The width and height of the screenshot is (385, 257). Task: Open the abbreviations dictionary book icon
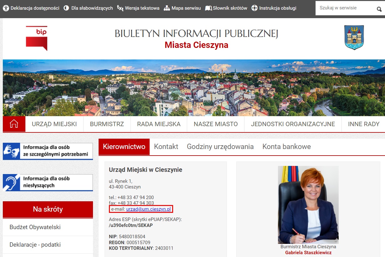click(x=208, y=8)
